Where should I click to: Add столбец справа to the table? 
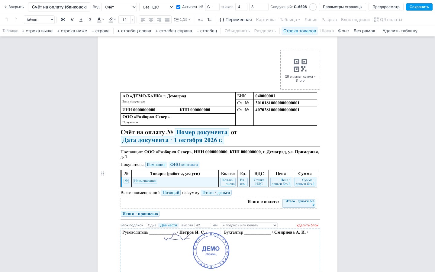174,31
